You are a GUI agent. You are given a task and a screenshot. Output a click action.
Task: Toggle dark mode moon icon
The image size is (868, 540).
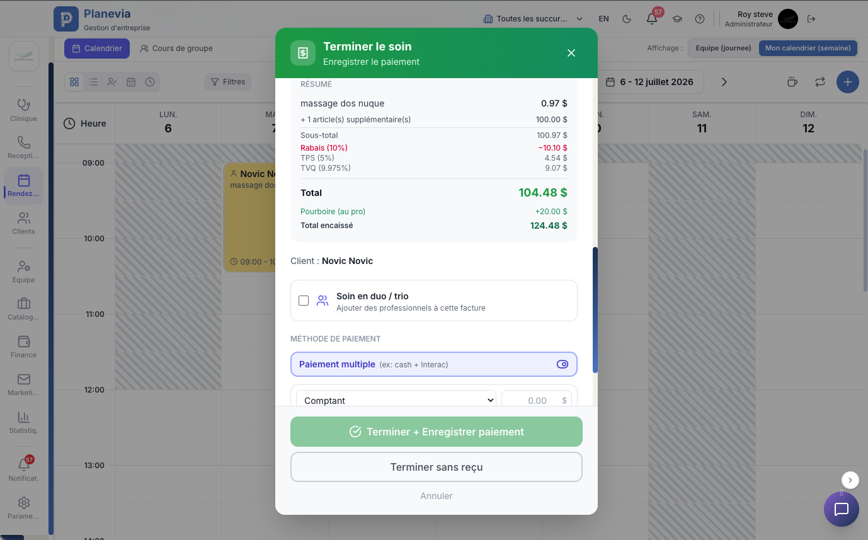[x=627, y=19]
